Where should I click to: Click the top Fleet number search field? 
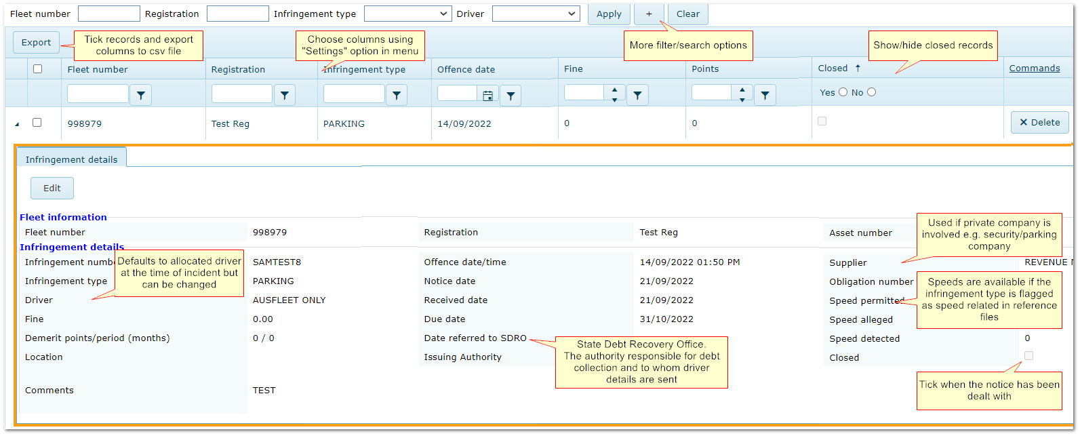tap(109, 14)
